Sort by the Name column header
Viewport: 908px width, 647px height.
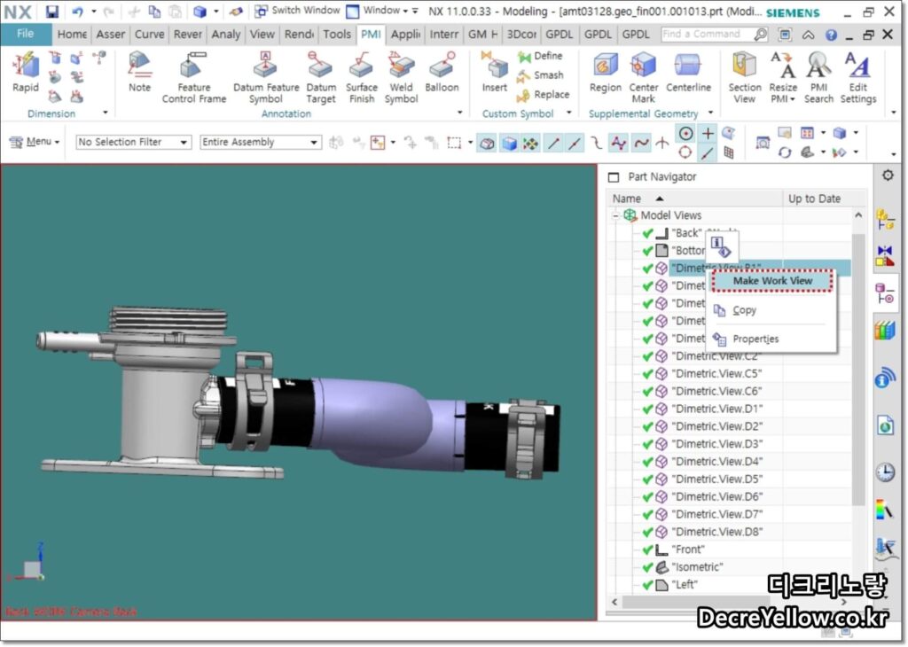(695, 199)
